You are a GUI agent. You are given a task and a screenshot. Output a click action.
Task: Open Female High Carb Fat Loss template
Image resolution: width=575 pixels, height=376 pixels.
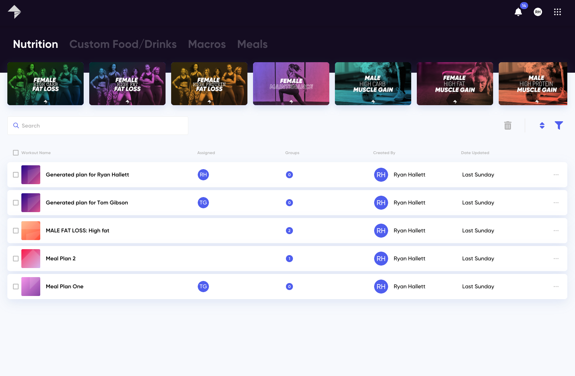click(x=45, y=84)
